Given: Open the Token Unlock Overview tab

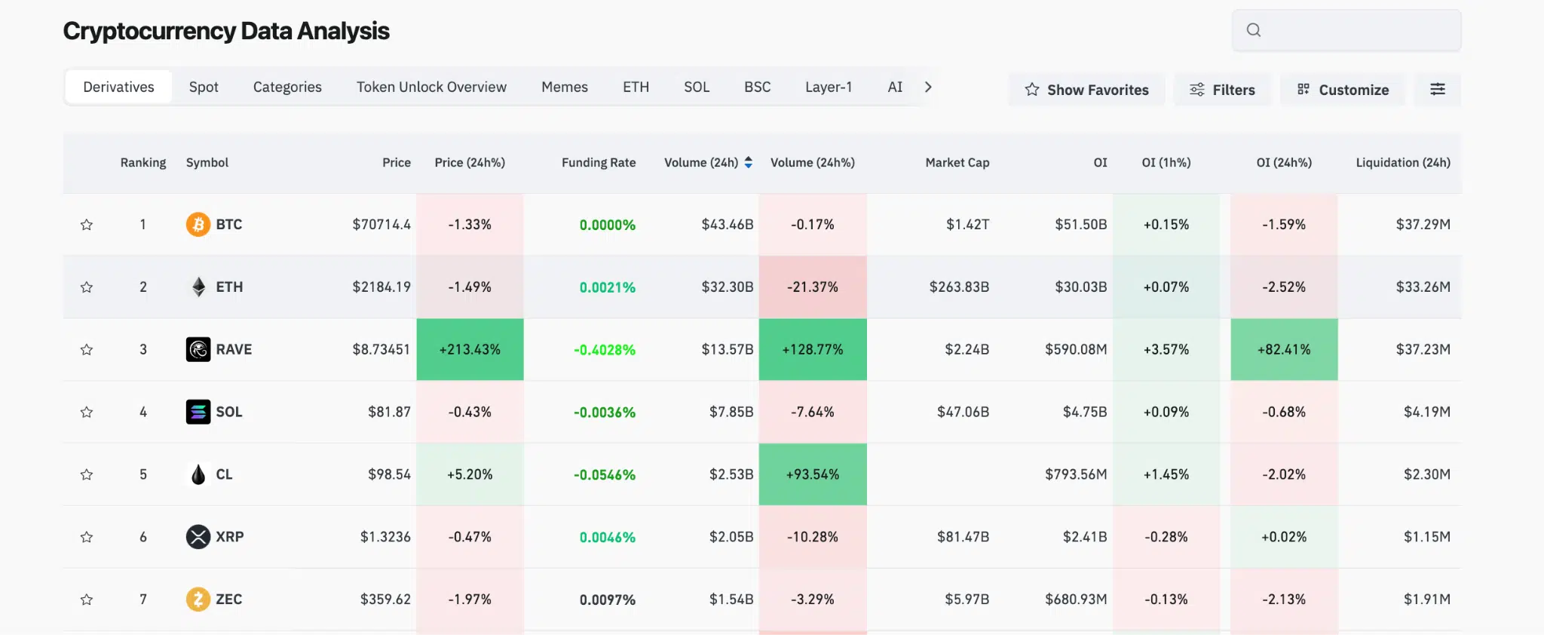Looking at the screenshot, I should (431, 87).
